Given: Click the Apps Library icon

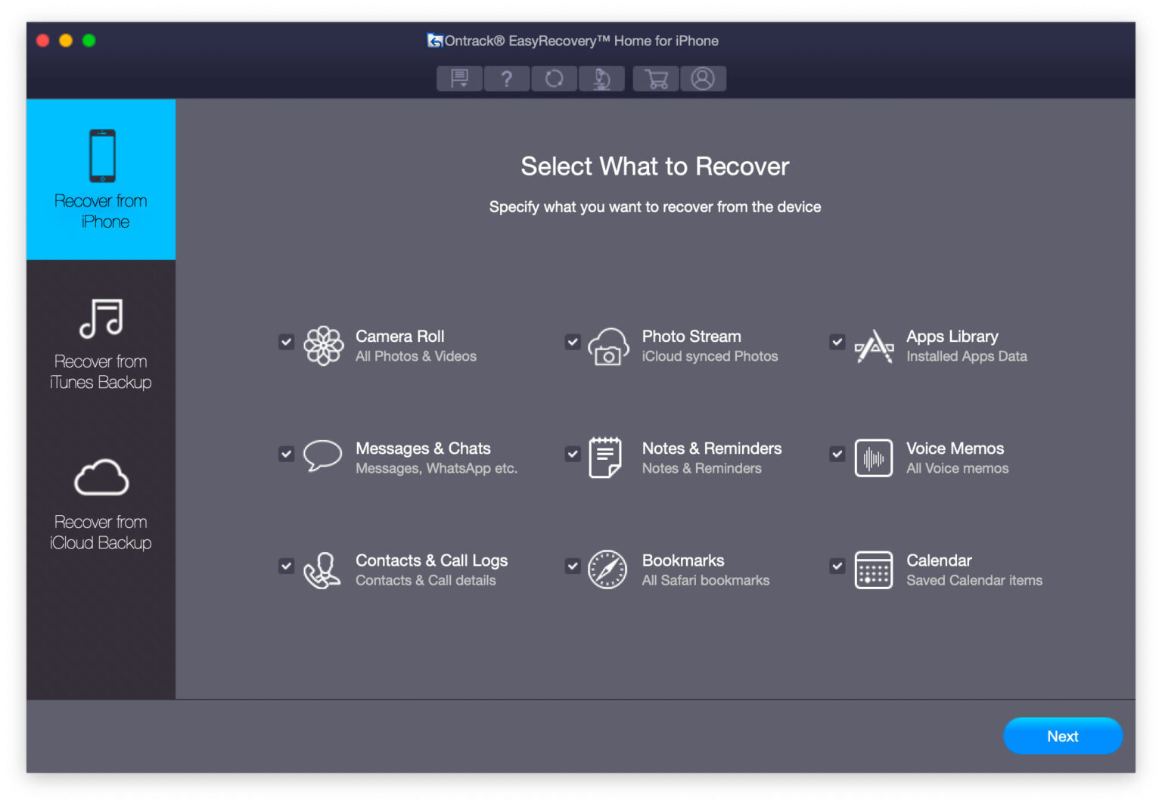Looking at the screenshot, I should [x=874, y=346].
